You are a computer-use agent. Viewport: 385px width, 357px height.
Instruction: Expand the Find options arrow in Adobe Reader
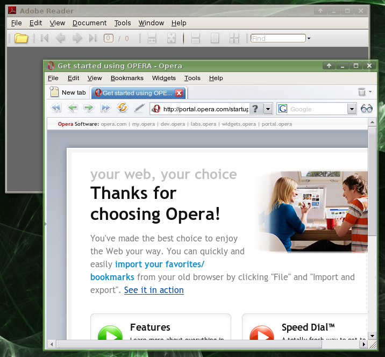309,38
